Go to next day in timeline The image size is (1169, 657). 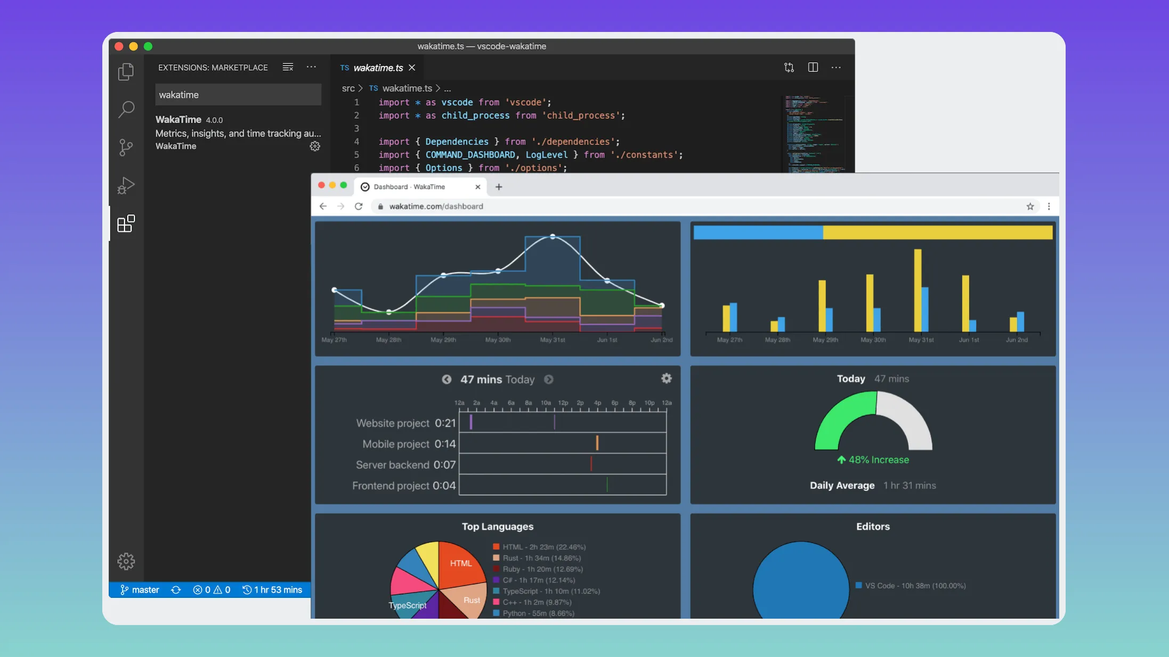tap(548, 380)
